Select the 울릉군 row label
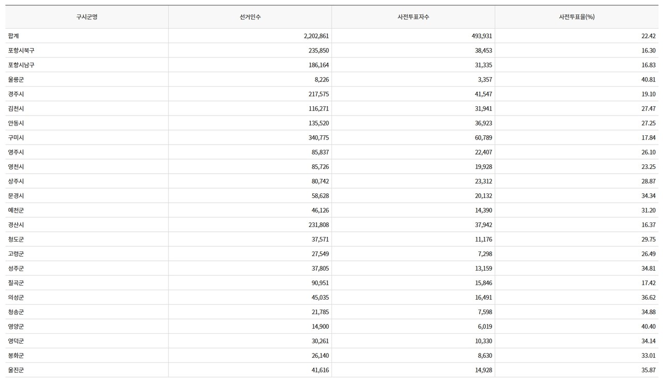 tap(16, 79)
